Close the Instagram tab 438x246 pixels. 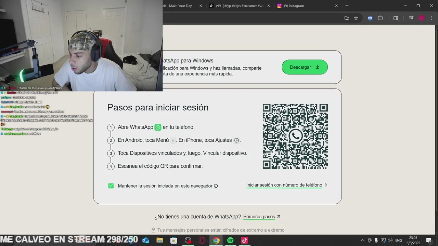[336, 6]
